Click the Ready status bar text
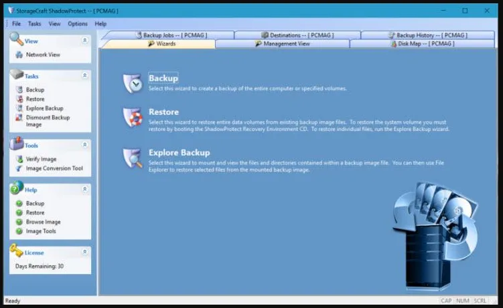 pyautogui.click(x=13, y=301)
